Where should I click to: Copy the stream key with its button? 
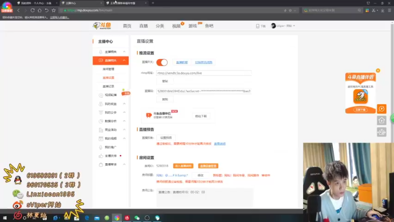tap(165, 99)
